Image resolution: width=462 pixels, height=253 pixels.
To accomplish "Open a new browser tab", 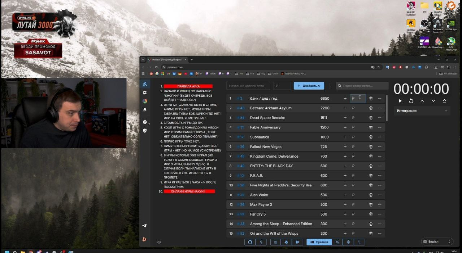I will pos(192,59).
